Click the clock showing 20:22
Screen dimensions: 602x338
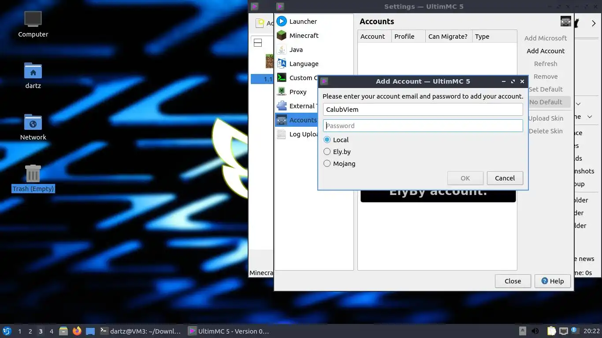coord(591,331)
